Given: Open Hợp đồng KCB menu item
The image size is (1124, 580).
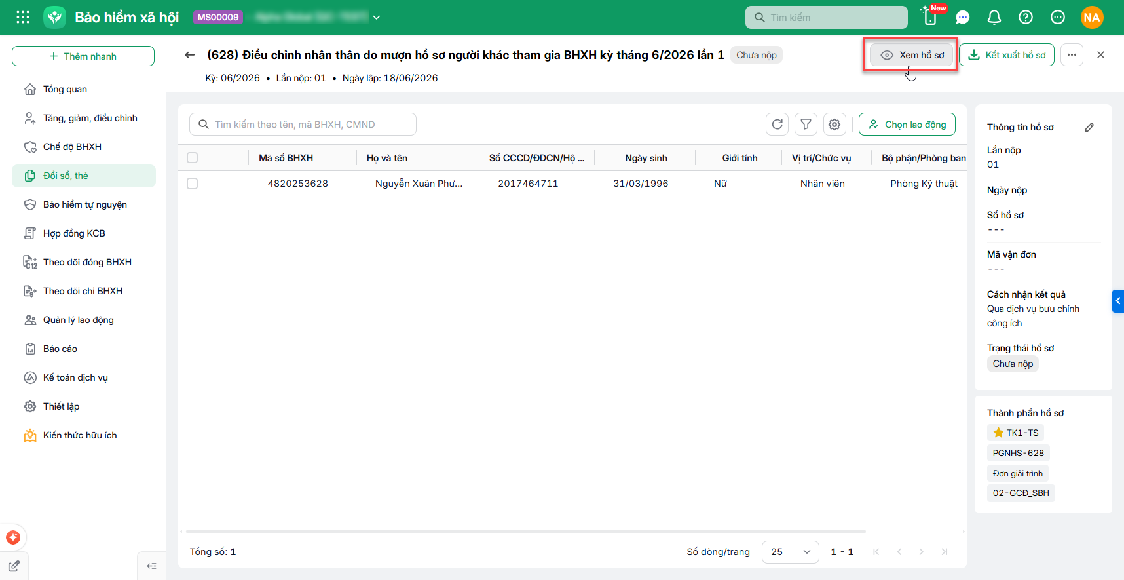Looking at the screenshot, I should click(x=84, y=233).
